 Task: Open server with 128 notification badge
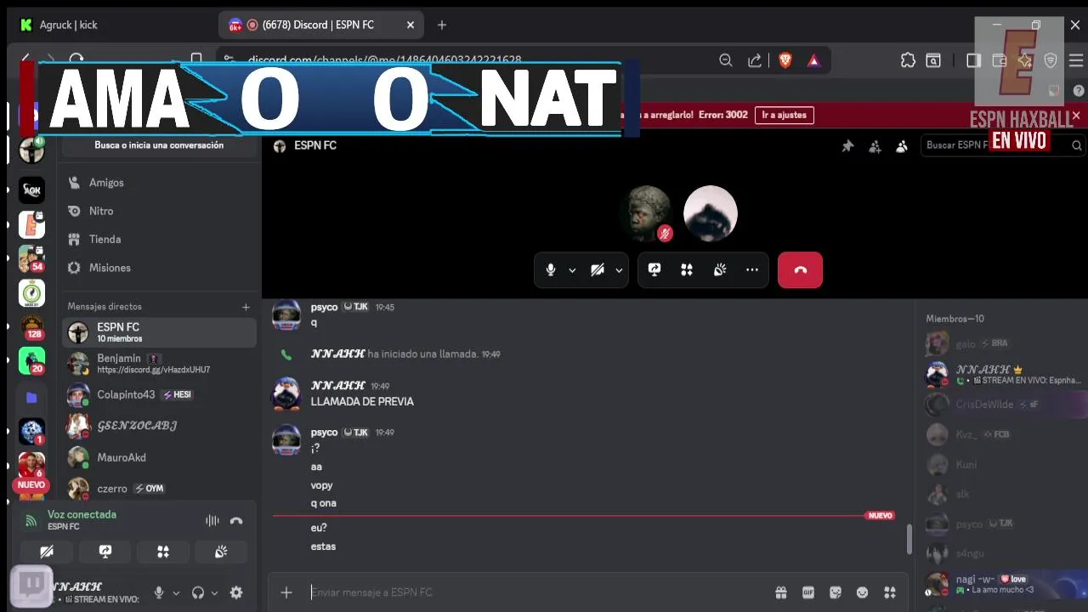click(x=31, y=327)
